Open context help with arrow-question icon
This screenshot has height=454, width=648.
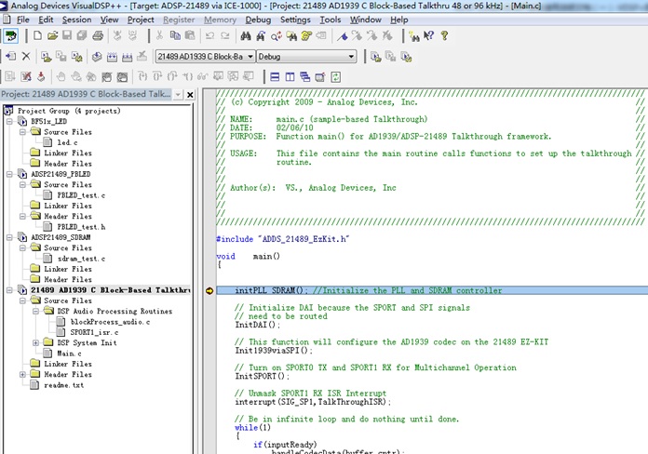[x=429, y=36]
